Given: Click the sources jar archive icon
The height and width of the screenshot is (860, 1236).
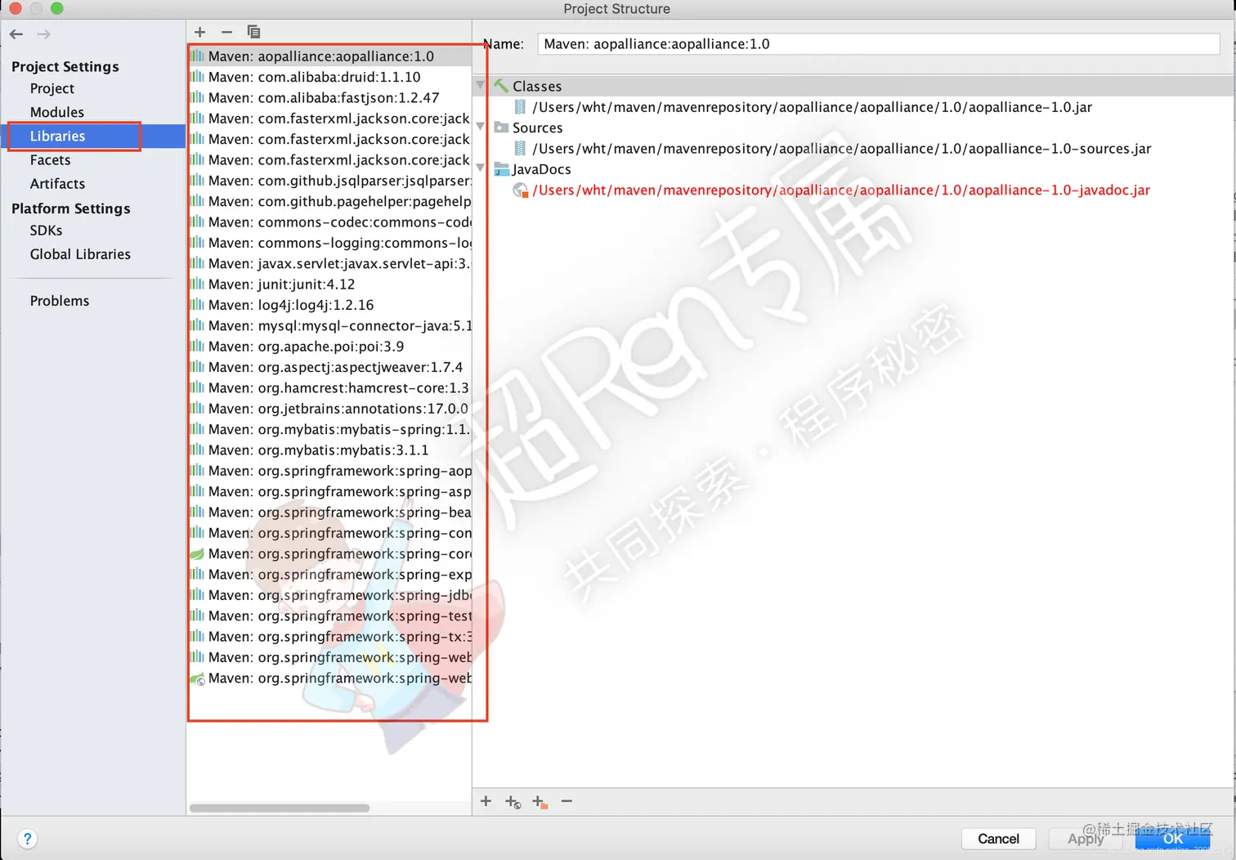Looking at the screenshot, I should point(520,149).
